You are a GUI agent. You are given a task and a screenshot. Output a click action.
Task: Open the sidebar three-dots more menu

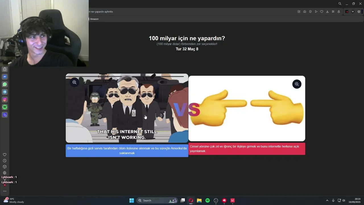[x=5, y=191]
